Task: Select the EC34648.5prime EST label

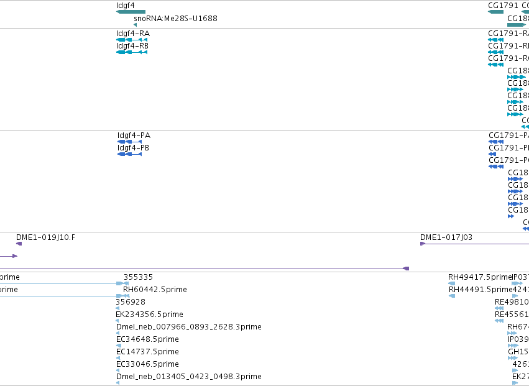Action: tap(147, 339)
